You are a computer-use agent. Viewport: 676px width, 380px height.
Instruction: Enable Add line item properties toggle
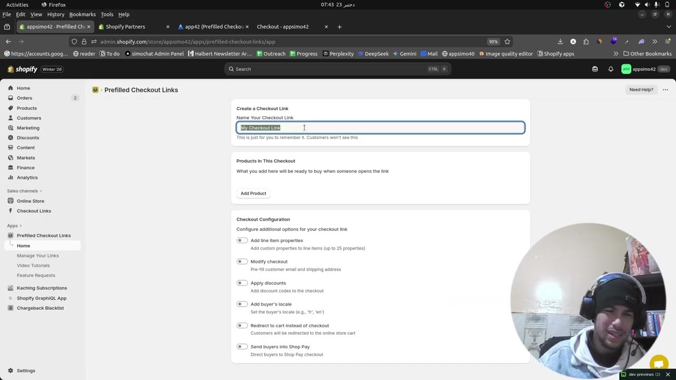(x=242, y=241)
